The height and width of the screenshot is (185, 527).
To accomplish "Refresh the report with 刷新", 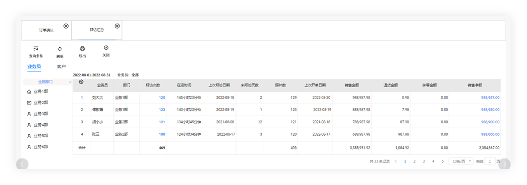I will pyautogui.click(x=60, y=52).
